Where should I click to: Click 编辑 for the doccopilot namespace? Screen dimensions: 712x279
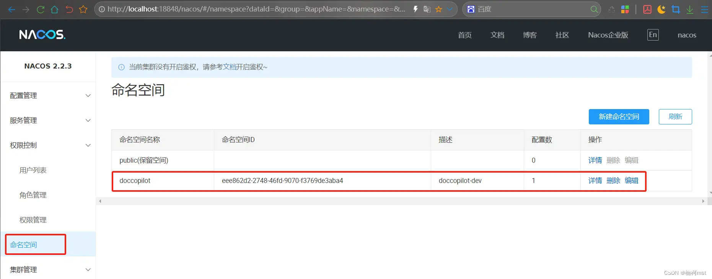[x=632, y=181]
